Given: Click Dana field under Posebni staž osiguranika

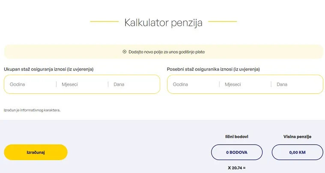Looking at the screenshot, I should 297,84.
